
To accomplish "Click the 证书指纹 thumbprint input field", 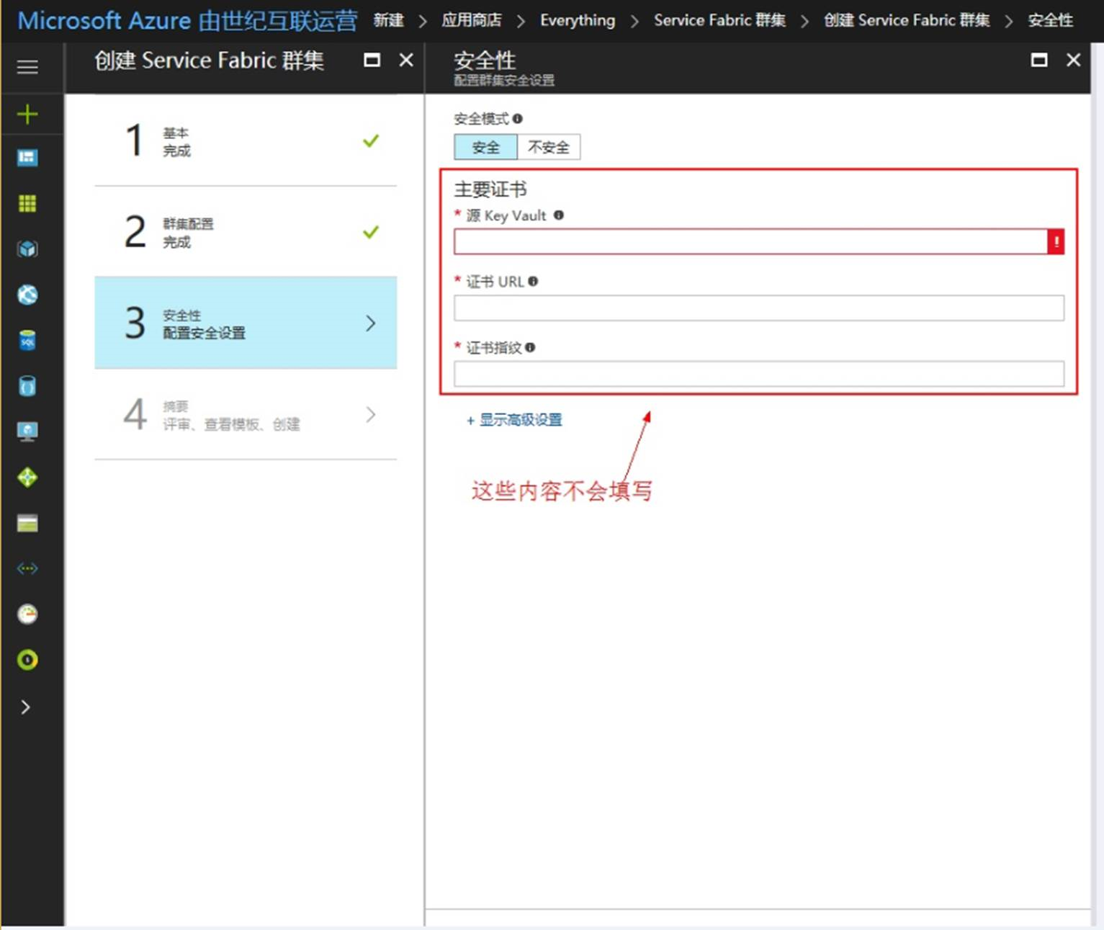I will (758, 374).
